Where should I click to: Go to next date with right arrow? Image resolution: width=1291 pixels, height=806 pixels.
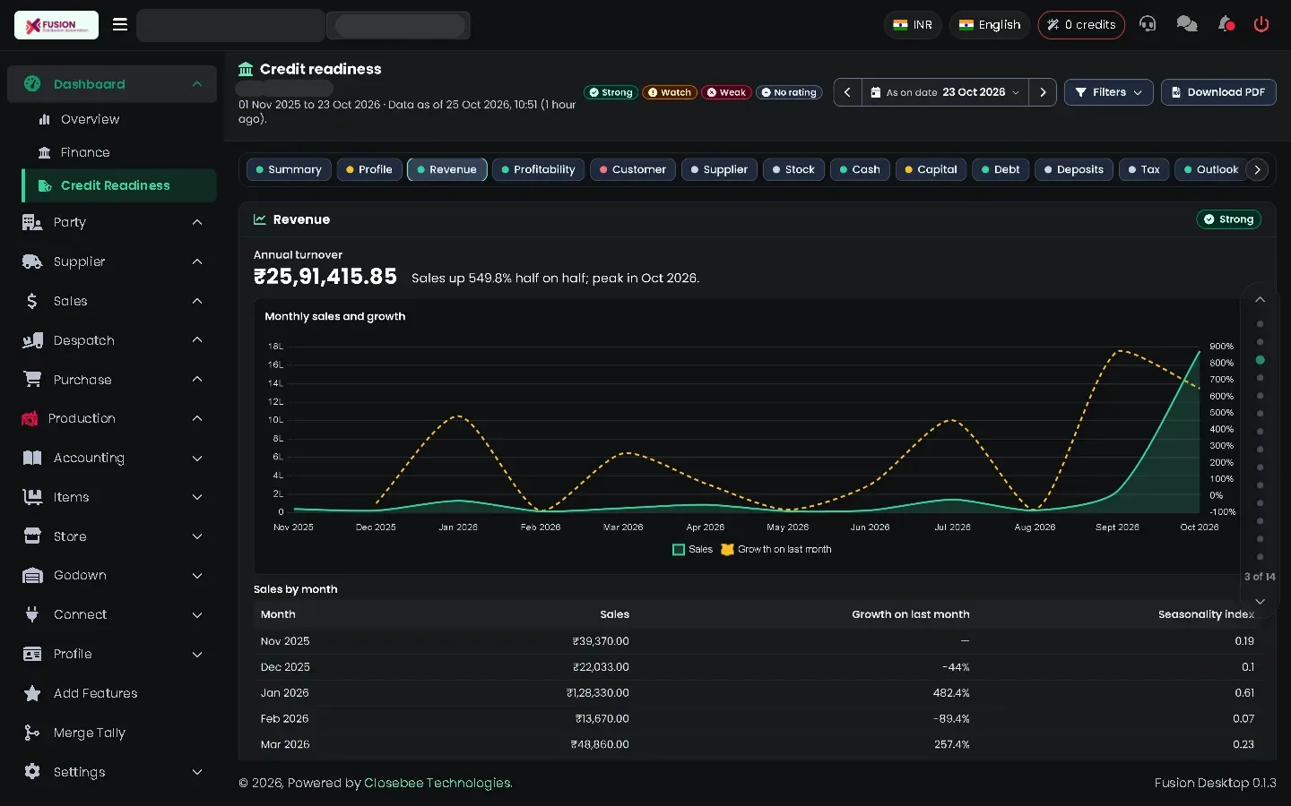pos(1043,92)
